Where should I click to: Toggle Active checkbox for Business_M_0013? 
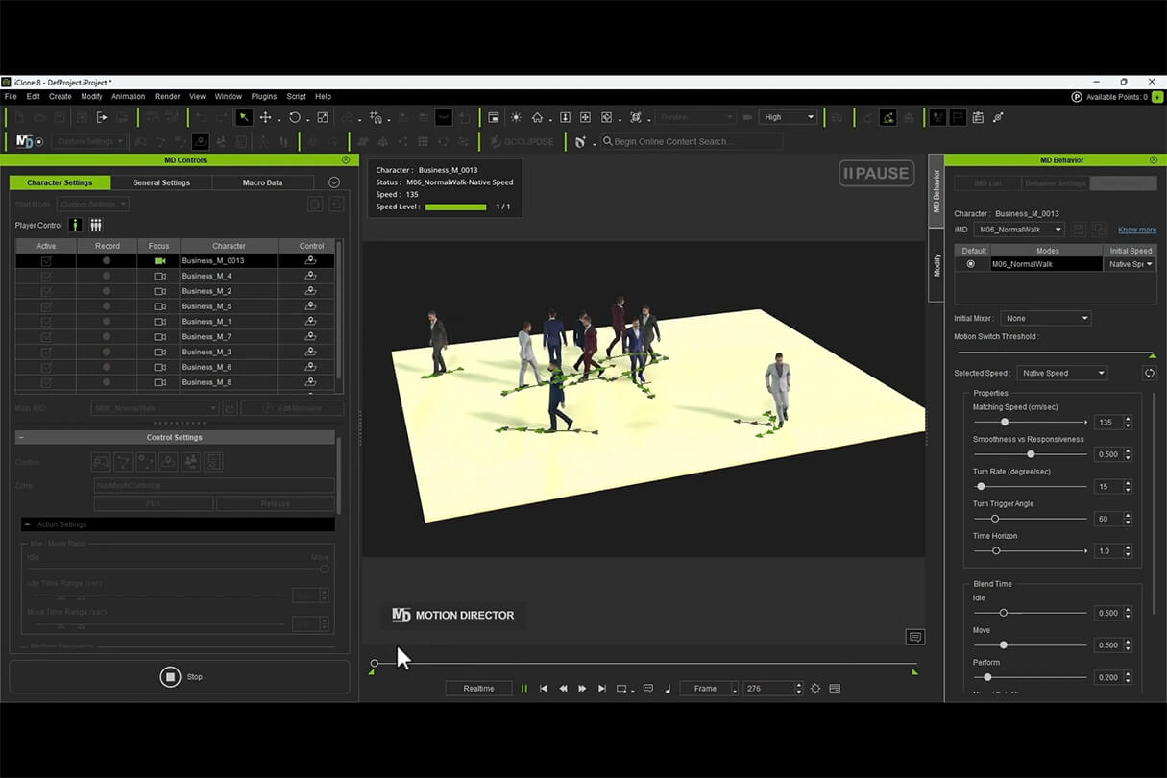tap(46, 260)
